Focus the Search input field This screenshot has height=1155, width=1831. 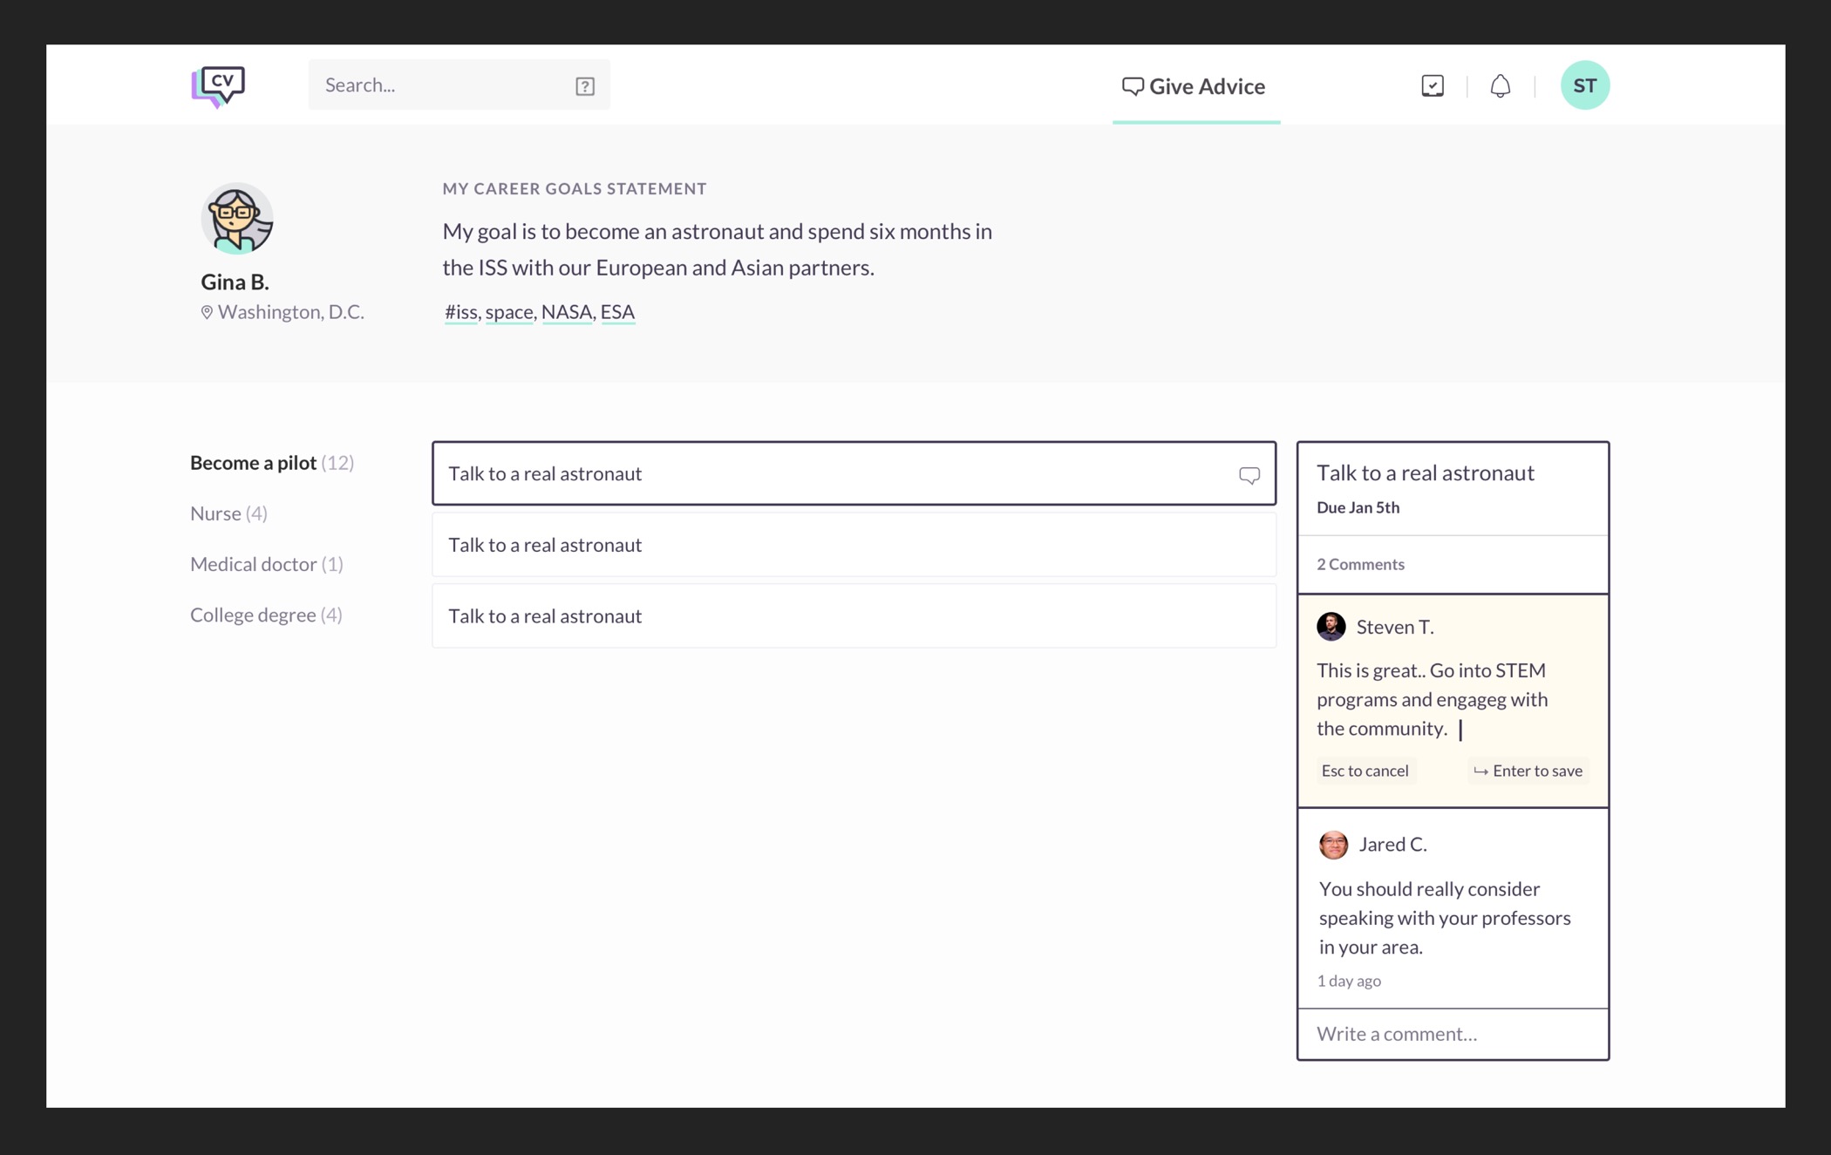coord(440,85)
